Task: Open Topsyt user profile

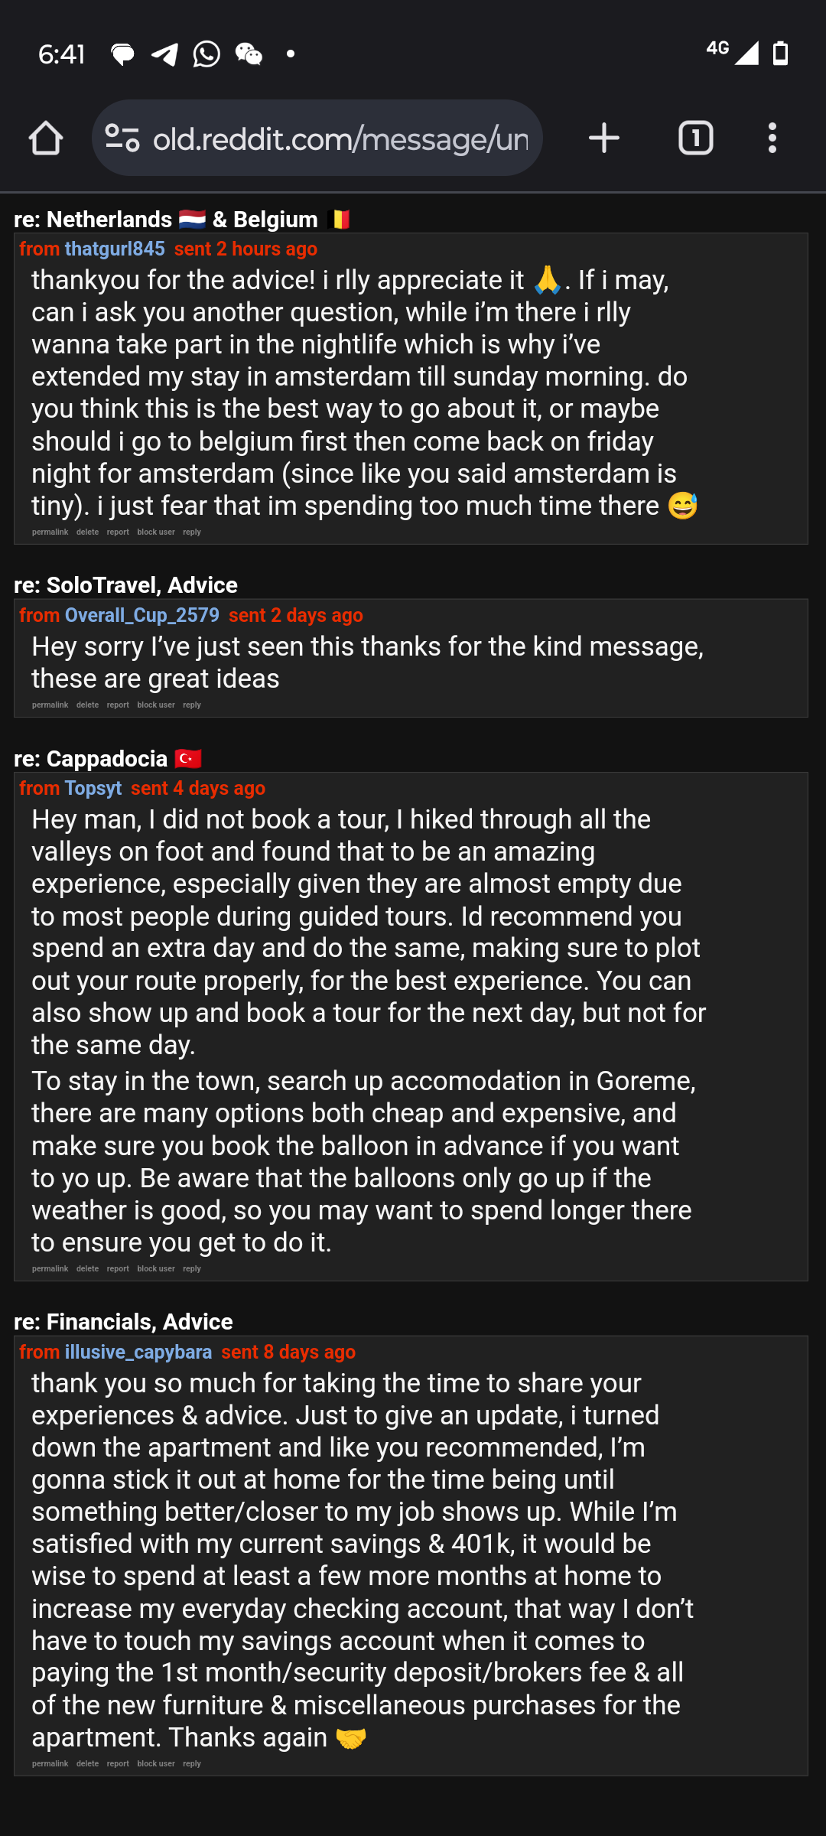Action: click(93, 789)
